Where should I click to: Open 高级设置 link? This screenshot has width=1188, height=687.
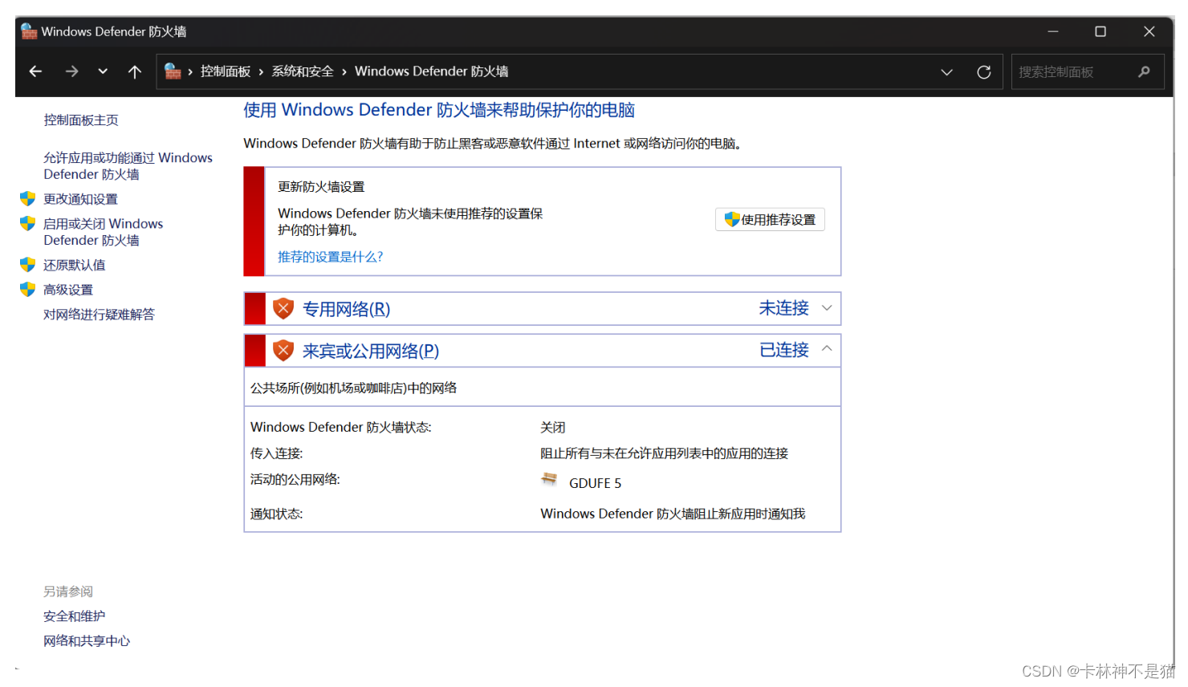pyautogui.click(x=68, y=290)
